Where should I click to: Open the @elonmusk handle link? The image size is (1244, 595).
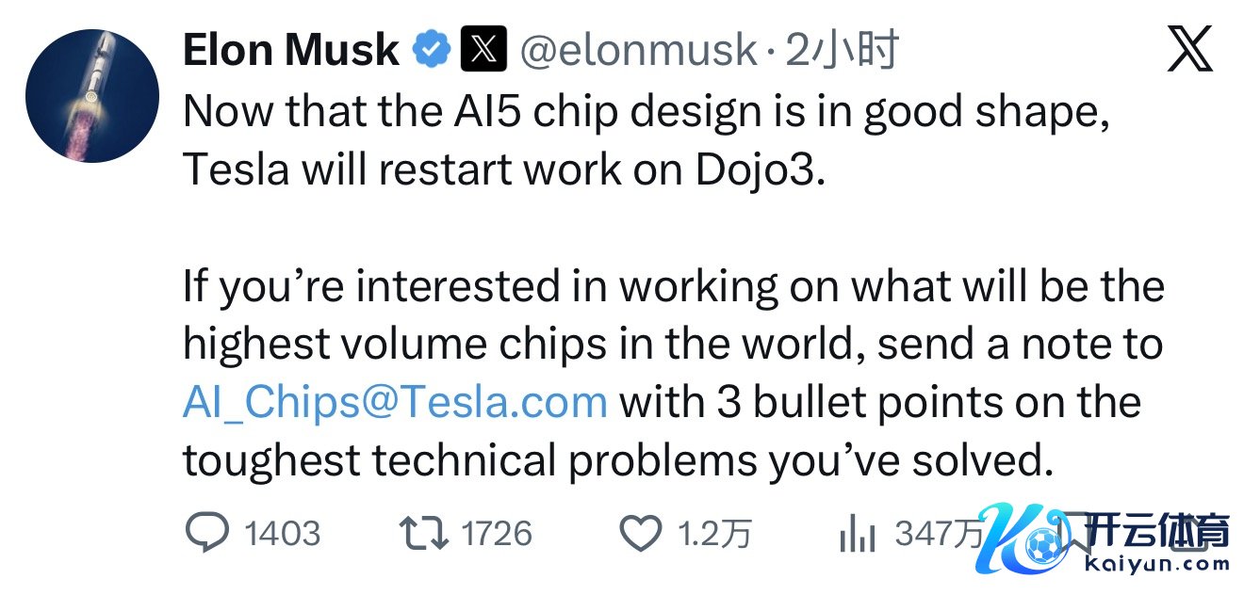point(639,50)
